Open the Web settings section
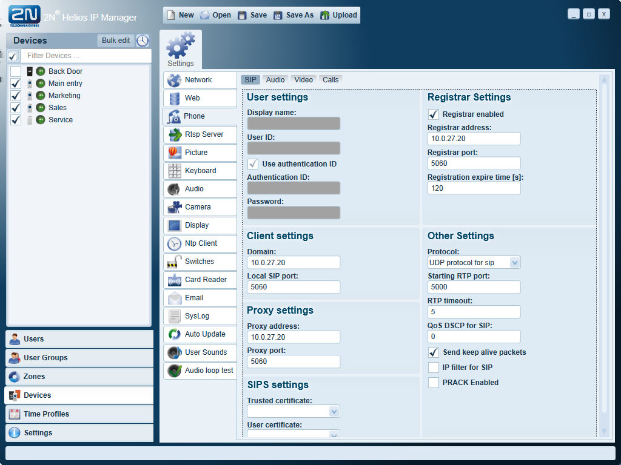621x465 pixels. click(200, 98)
